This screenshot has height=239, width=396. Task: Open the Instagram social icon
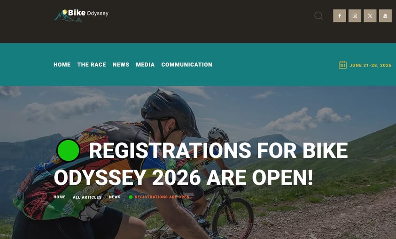coord(355,16)
